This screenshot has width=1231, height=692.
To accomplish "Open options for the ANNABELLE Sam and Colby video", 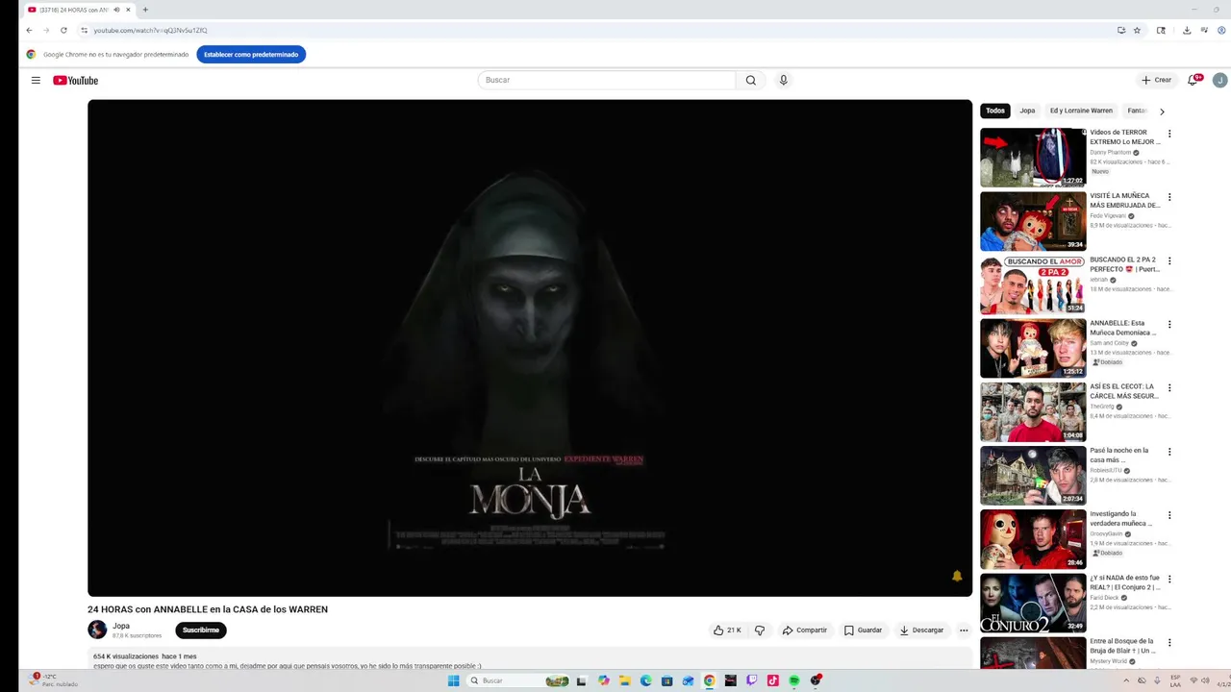I will (1169, 325).
